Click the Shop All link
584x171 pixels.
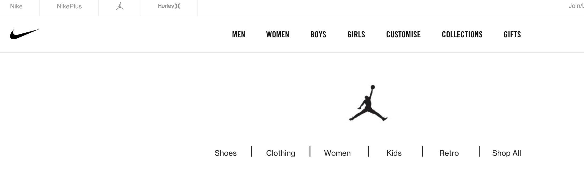click(506, 153)
